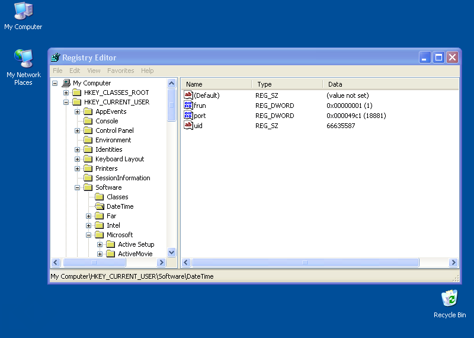Click the Software folder icon

tap(88, 187)
